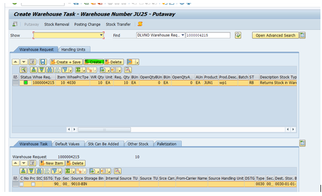This screenshot has height=196, width=322.
Task: Expand export options arrow in Warehouse Task grid
Action: pyautogui.click(x=98, y=172)
